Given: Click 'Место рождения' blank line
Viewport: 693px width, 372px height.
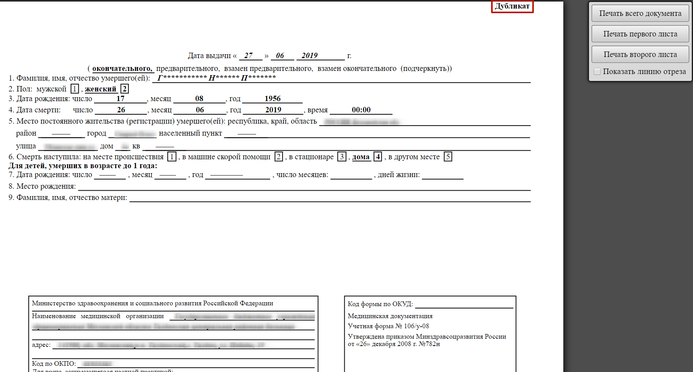Looking at the screenshot, I should point(304,186).
